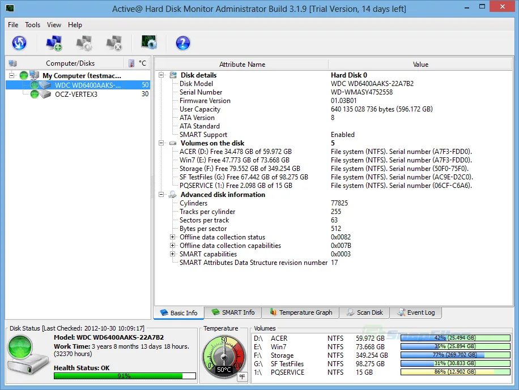519x390 pixels.
Task: Expand Offline data collection capabilities
Action: (172, 246)
